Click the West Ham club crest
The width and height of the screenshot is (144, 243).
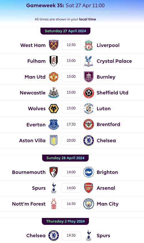point(54,45)
